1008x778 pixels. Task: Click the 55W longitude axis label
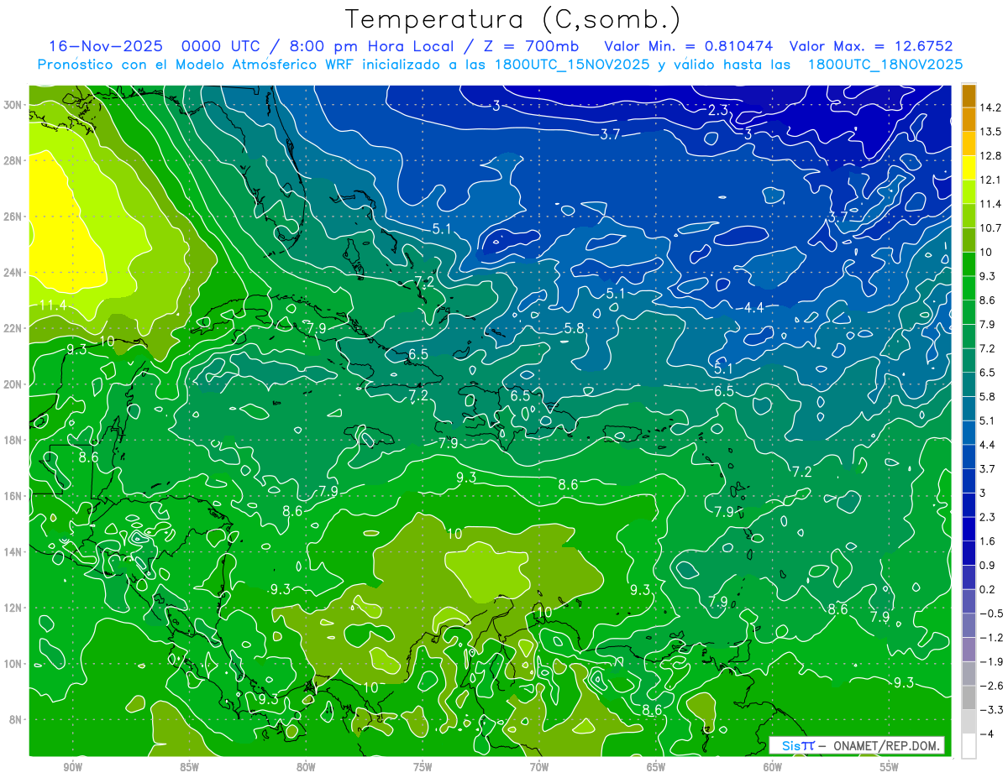point(890,766)
